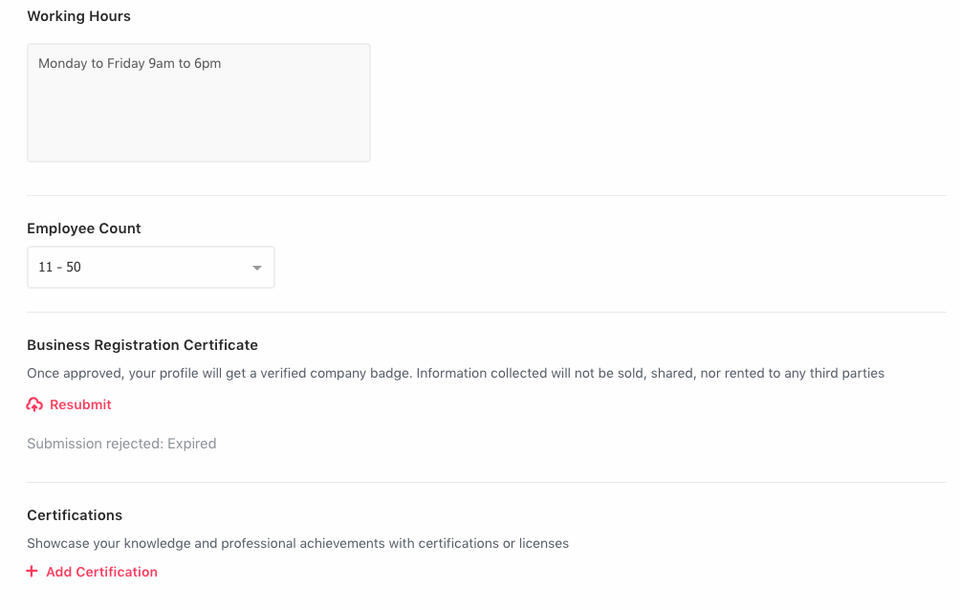The width and height of the screenshot is (960, 610).
Task: Click the cloud upload icon beside Resubmit
Action: [34, 404]
